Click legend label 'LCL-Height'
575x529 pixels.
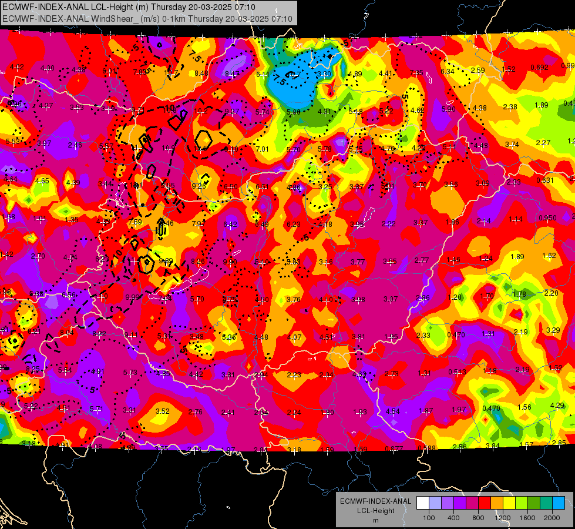(x=375, y=511)
